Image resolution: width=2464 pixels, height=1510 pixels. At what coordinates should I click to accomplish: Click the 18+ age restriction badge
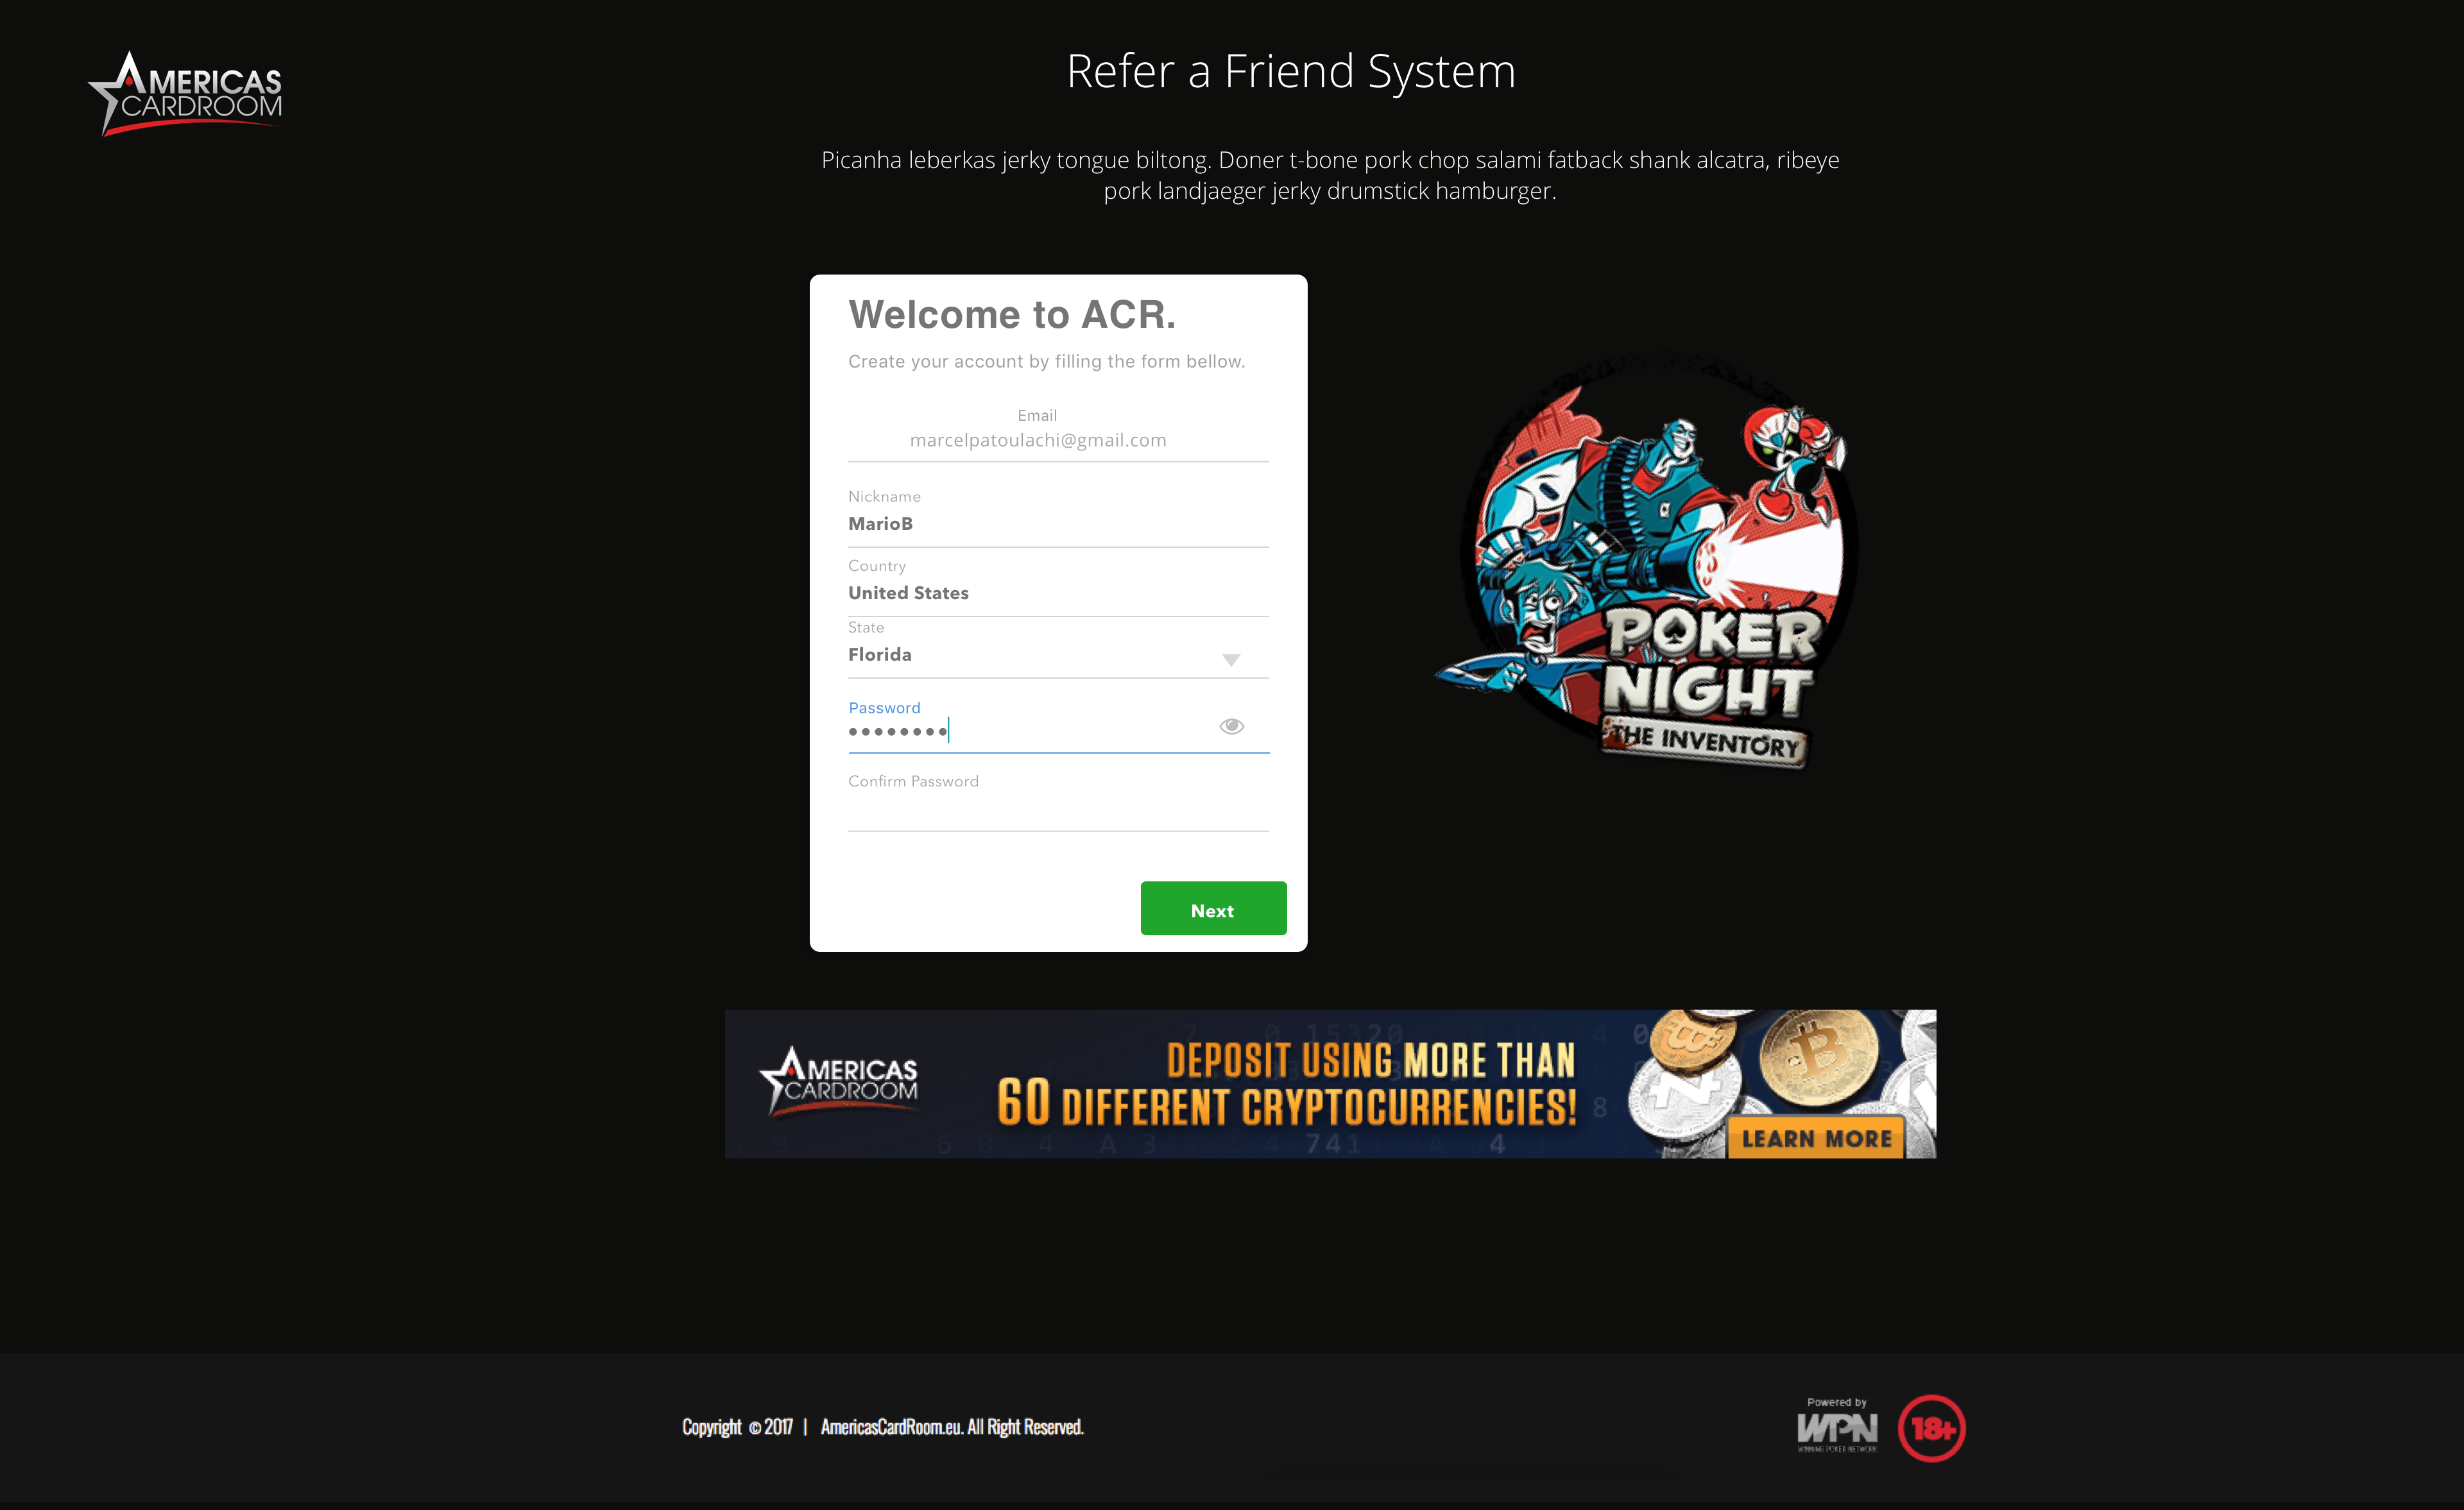[x=1932, y=1428]
